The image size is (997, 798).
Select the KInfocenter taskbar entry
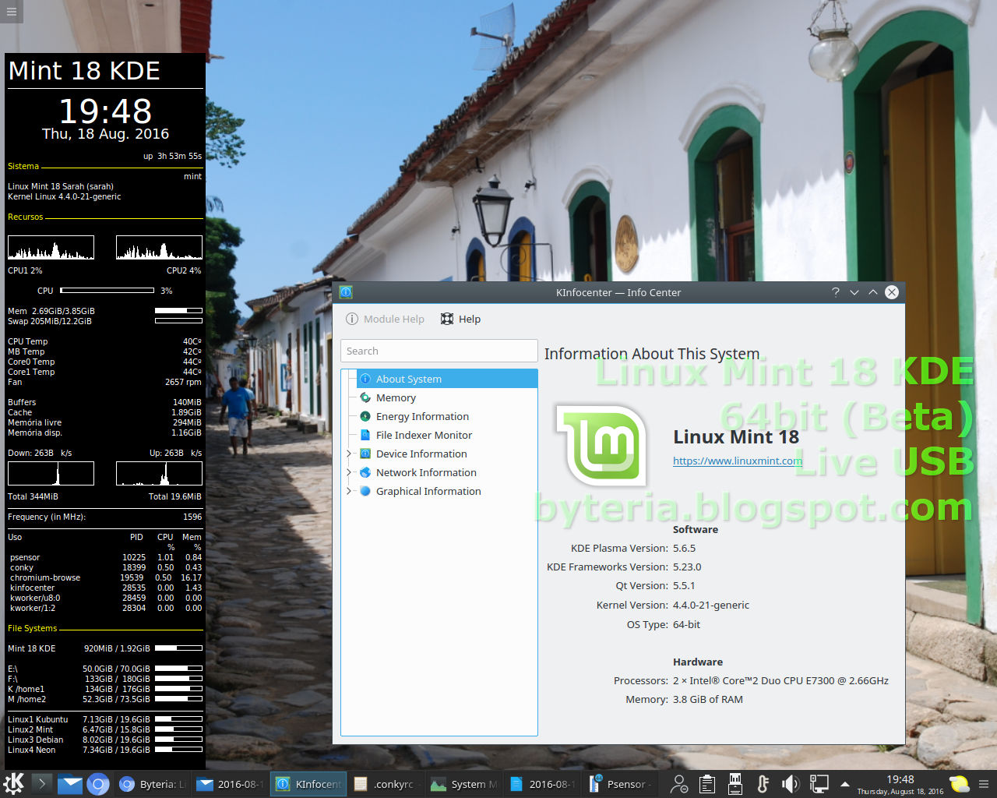click(308, 784)
